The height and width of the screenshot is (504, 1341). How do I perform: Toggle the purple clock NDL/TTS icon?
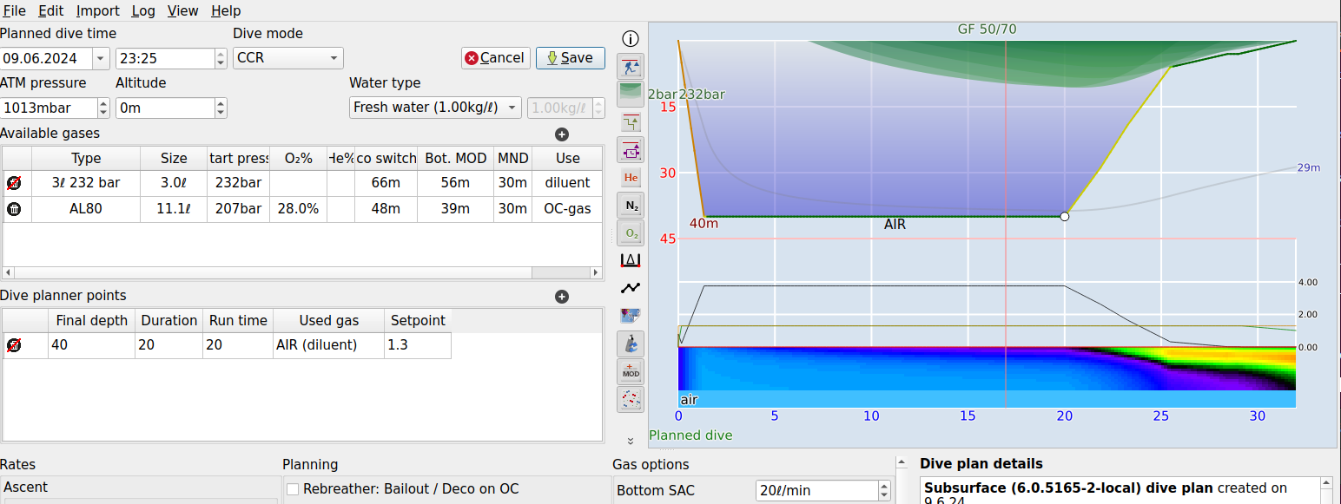(631, 149)
